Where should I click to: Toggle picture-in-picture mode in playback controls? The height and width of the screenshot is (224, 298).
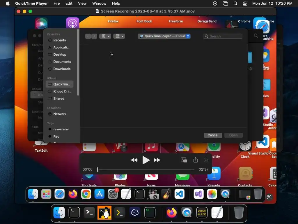click(x=184, y=160)
